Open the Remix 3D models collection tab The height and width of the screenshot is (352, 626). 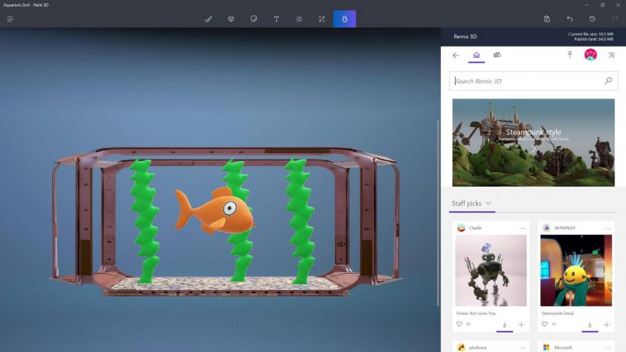coord(497,55)
